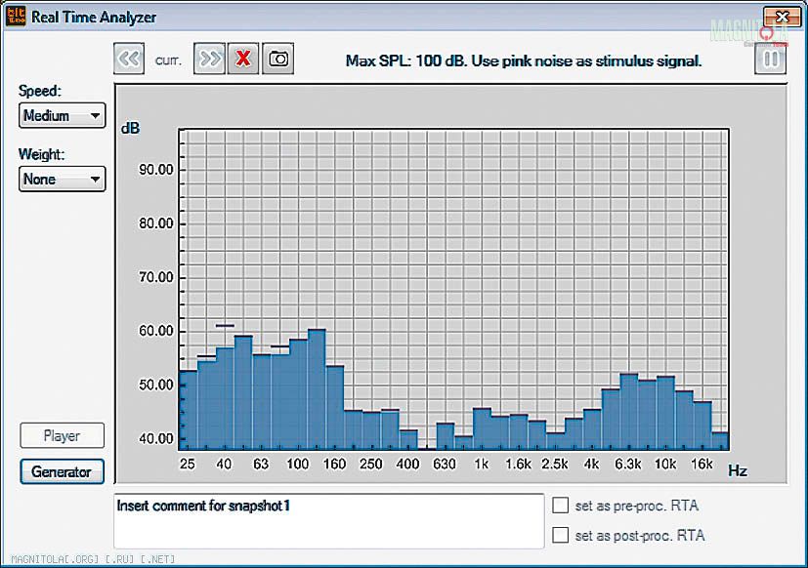Click the 400 Hz frequency label
808x568 pixels.
point(407,464)
